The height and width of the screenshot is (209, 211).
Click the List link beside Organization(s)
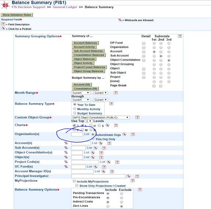[x=87, y=134]
